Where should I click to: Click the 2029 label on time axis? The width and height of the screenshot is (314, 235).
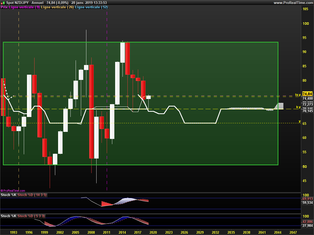[x=200, y=232]
